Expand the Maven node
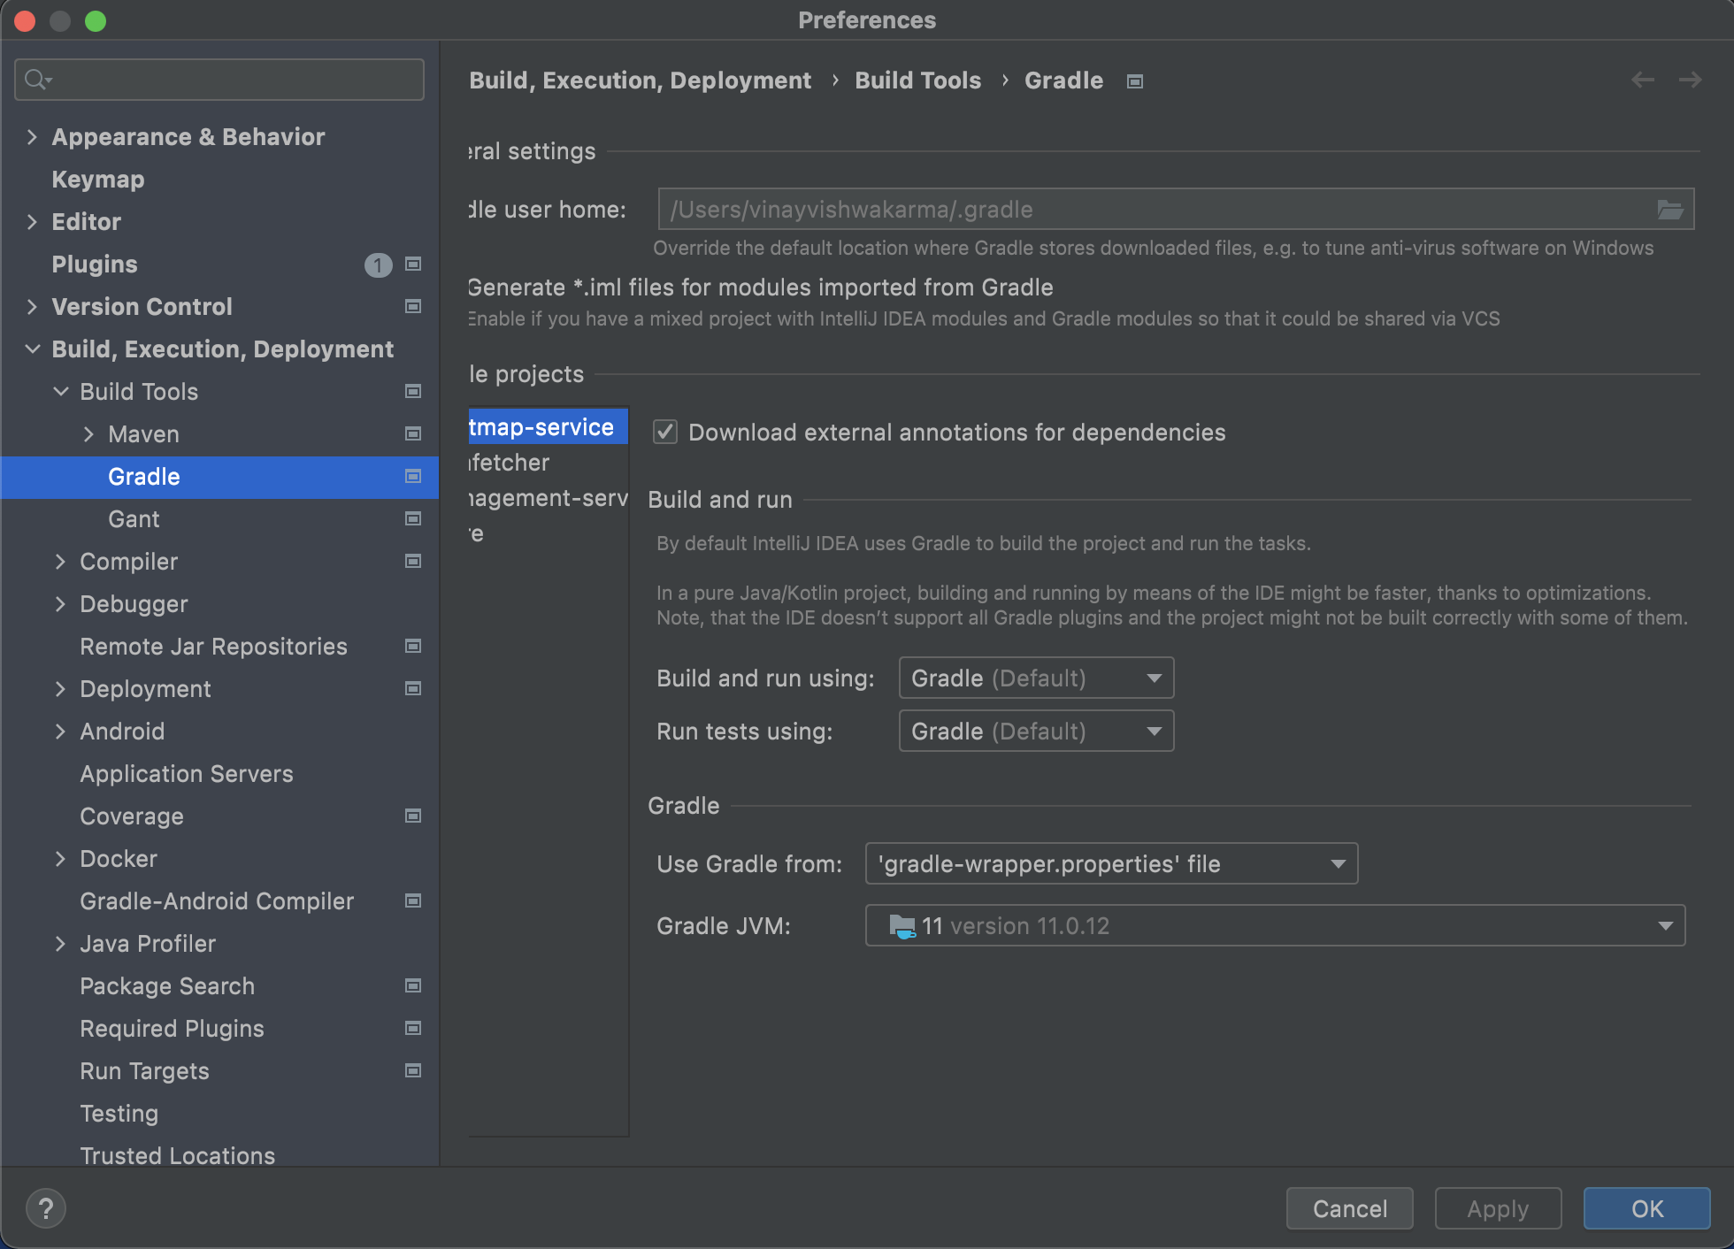The height and width of the screenshot is (1249, 1734). (88, 433)
